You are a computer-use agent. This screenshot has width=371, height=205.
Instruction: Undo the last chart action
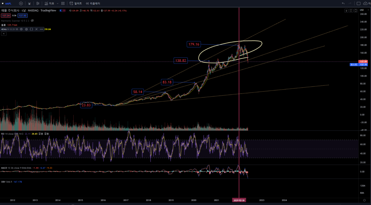pyautogui.click(x=343, y=4)
